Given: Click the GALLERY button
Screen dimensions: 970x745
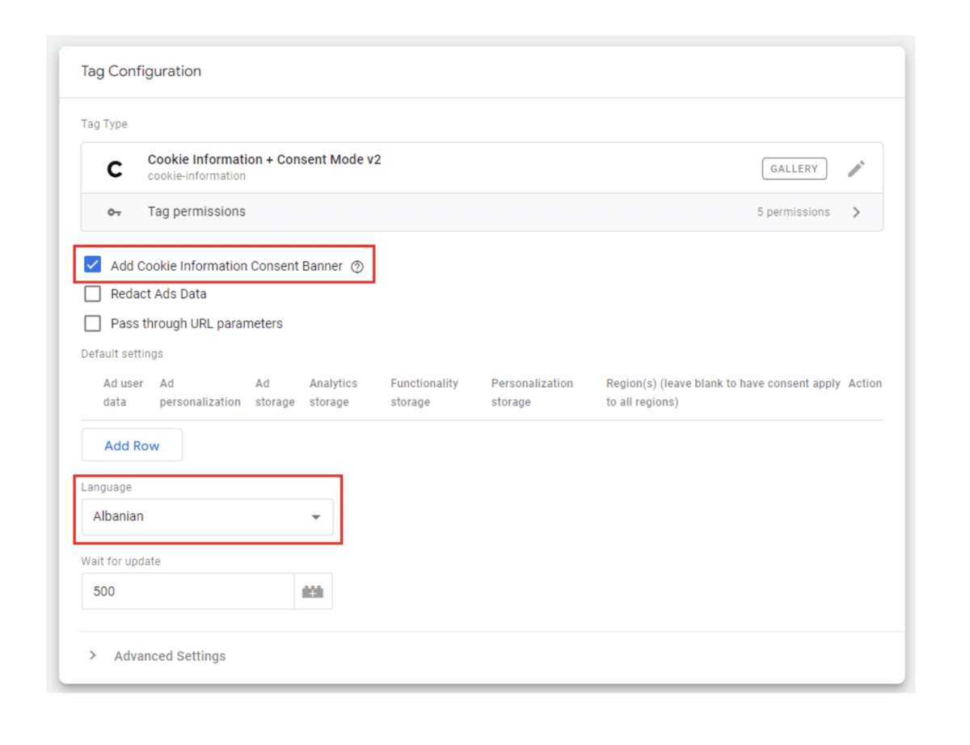Looking at the screenshot, I should tap(794, 168).
